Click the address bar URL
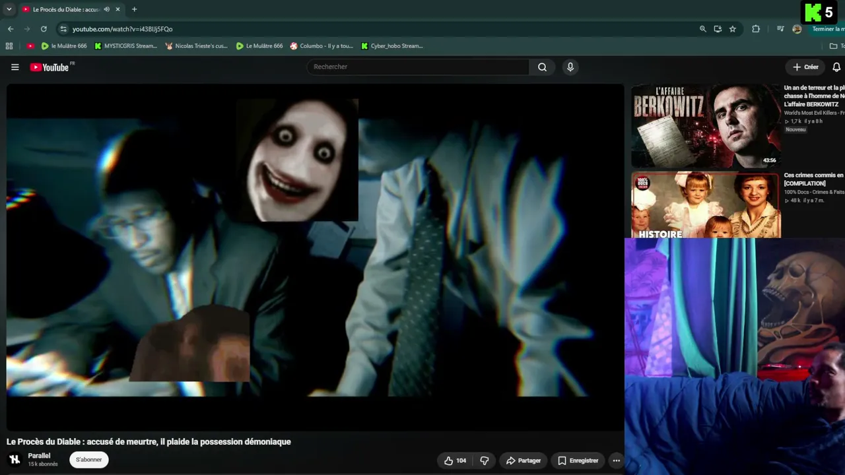The image size is (845, 475). coord(123,29)
